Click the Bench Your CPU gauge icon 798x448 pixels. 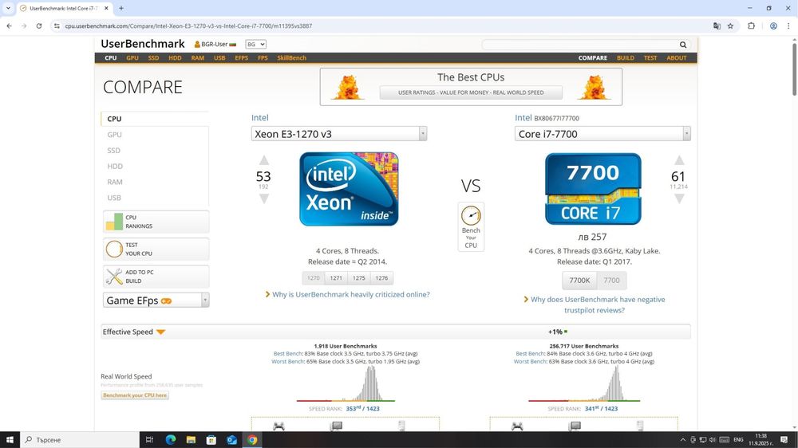coord(471,215)
